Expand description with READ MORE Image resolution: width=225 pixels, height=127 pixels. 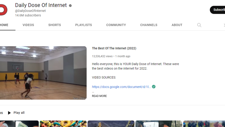tap(99, 96)
